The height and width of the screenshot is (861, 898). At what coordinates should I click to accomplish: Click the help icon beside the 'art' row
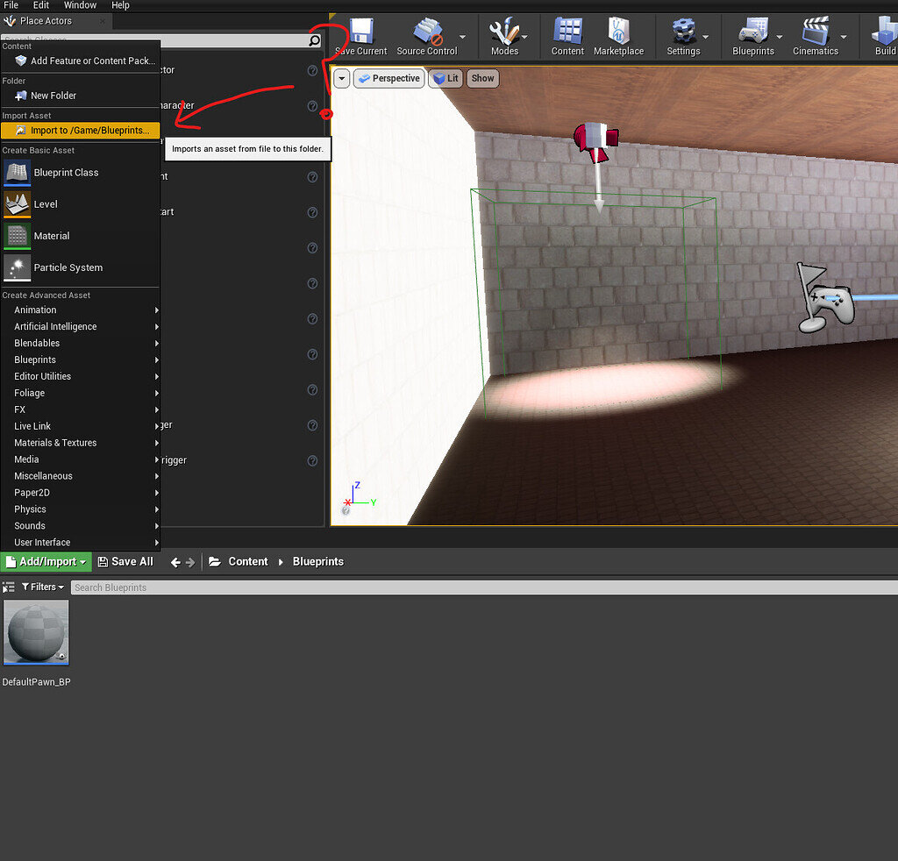tap(312, 212)
